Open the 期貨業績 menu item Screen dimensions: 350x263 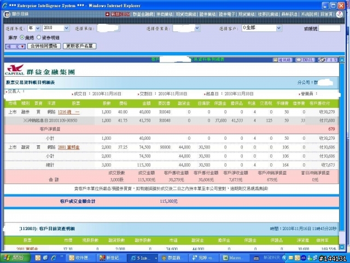tap(246, 14)
